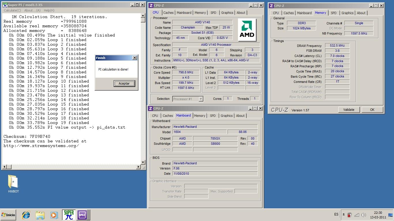Click the Inicio start button

coord(8,215)
